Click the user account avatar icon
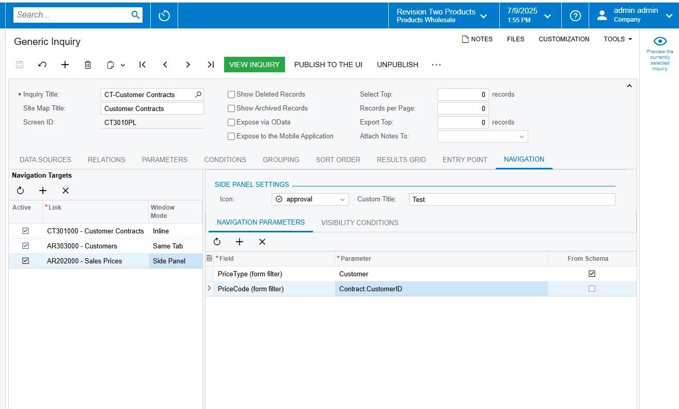Image resolution: width=679 pixels, height=409 pixels. coord(602,15)
